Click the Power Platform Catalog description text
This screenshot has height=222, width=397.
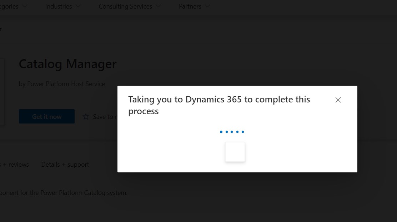pyautogui.click(x=64, y=193)
